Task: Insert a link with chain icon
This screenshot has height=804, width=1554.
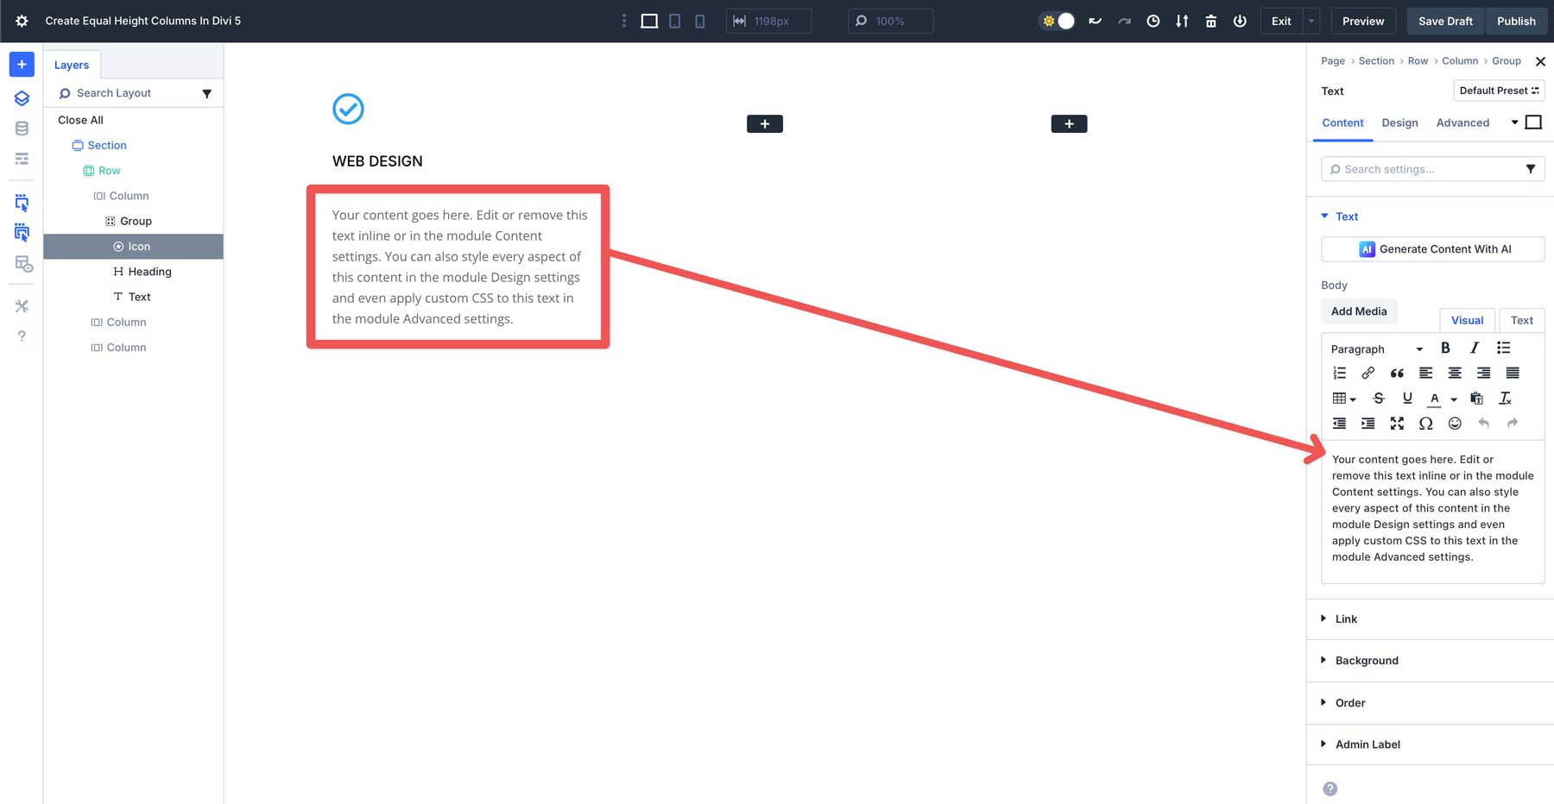Action: 1368,373
